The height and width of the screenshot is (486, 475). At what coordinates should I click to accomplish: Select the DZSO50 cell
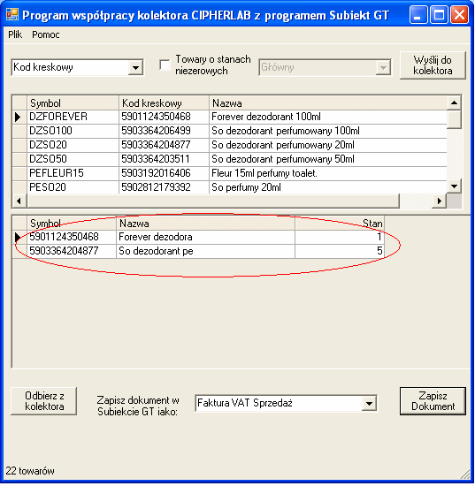pos(73,159)
